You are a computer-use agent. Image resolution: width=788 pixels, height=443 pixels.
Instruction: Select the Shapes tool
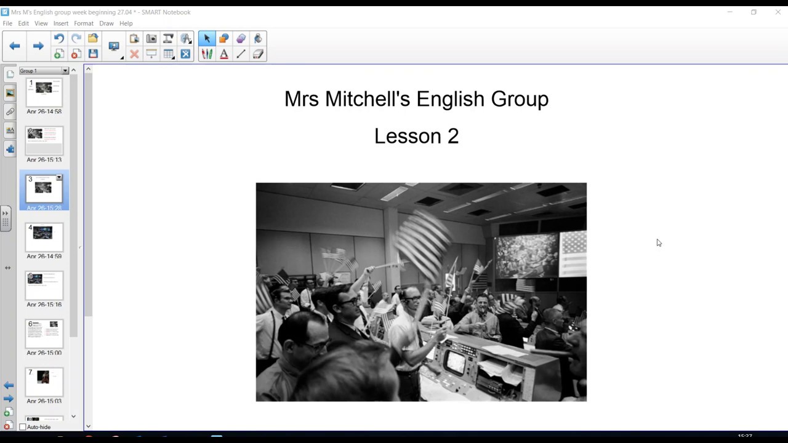(x=224, y=39)
